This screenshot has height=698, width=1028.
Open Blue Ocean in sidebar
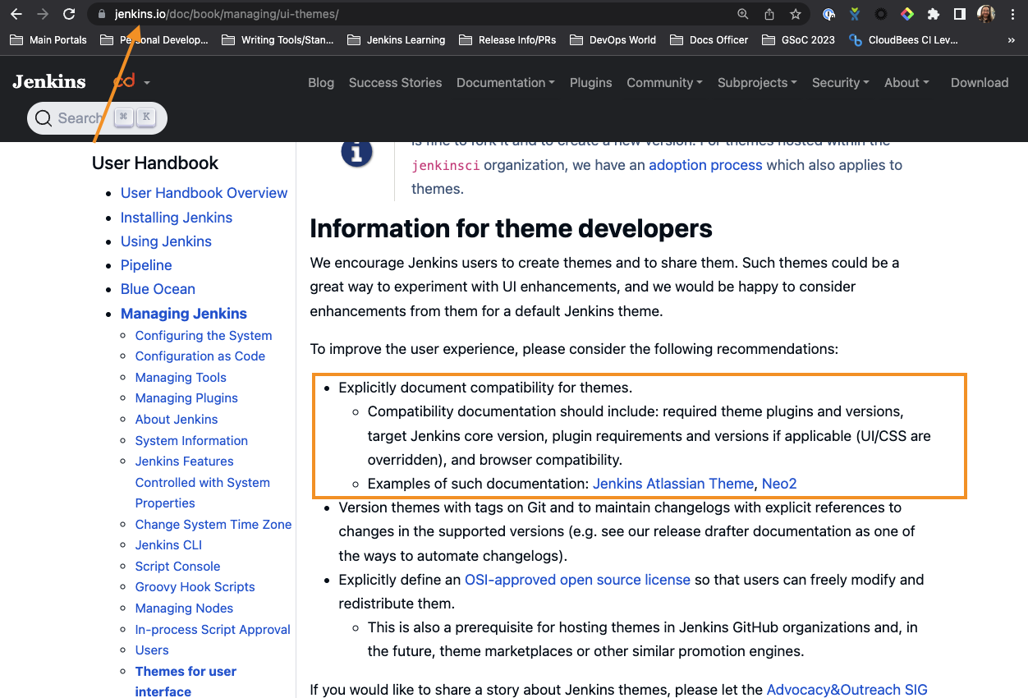158,289
